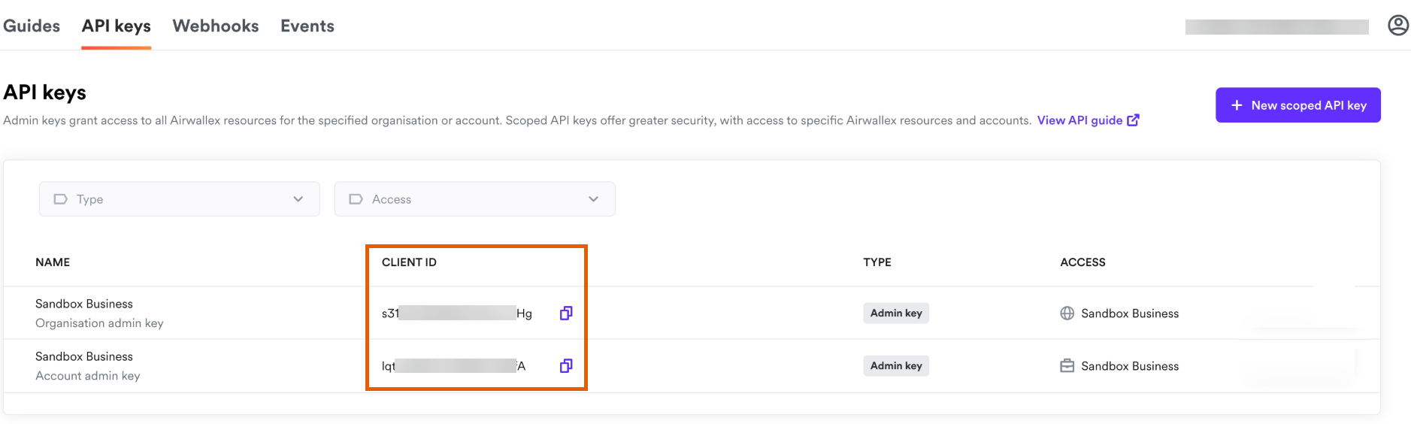Copy the s31 client ID
1411x424 pixels.
pyautogui.click(x=566, y=313)
